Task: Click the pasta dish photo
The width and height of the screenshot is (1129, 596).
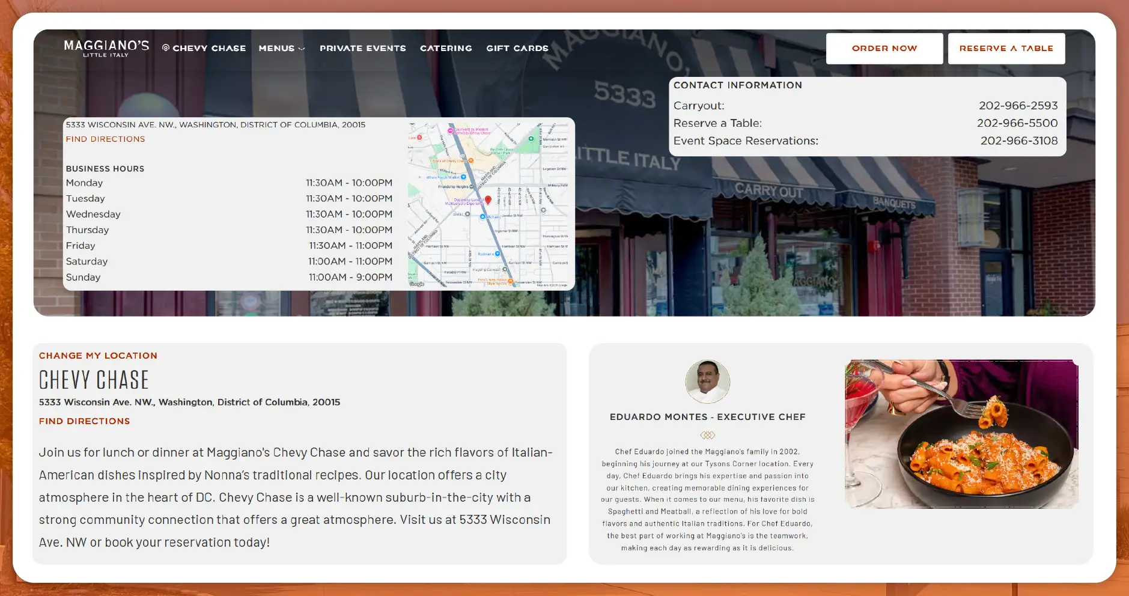Action: 961,434
